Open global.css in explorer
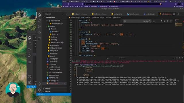Image resolution: width=184 pixels, height=103 pixels. click(54, 54)
